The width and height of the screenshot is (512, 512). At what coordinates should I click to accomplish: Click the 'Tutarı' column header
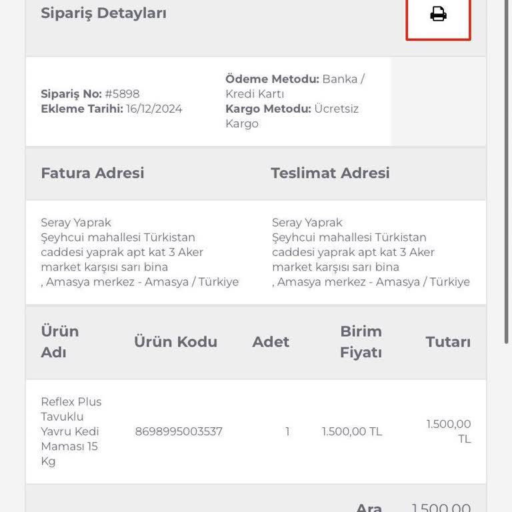point(448,342)
